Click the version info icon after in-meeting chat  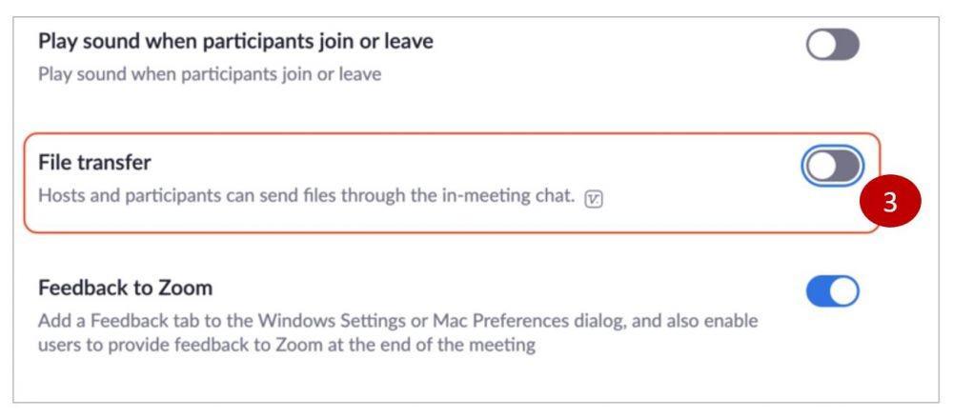tap(594, 199)
